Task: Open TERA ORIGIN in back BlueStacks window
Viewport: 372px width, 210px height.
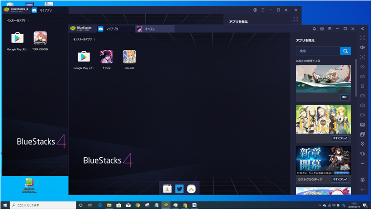Action: (x=40, y=38)
